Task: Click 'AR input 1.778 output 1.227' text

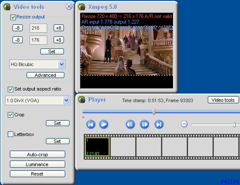Action: pos(110,22)
